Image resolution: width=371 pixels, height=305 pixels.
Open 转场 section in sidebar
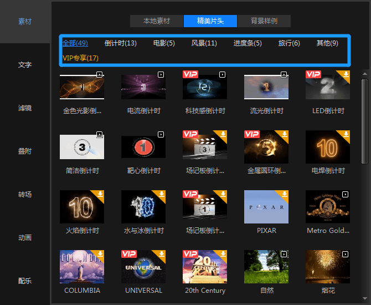pyautogui.click(x=25, y=194)
